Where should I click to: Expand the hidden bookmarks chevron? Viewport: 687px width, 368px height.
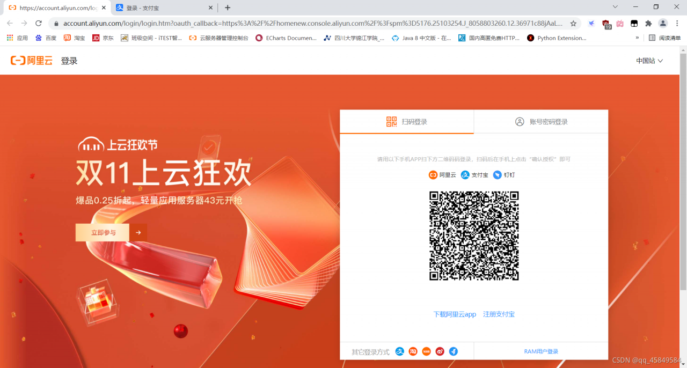pyautogui.click(x=637, y=38)
